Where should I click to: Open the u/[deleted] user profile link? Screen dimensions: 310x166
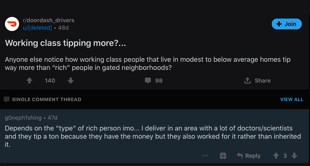click(x=38, y=28)
